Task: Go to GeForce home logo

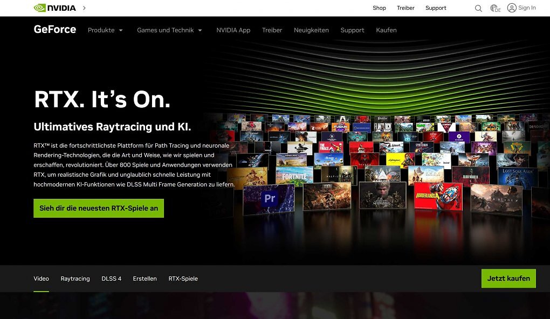Action: [x=54, y=30]
